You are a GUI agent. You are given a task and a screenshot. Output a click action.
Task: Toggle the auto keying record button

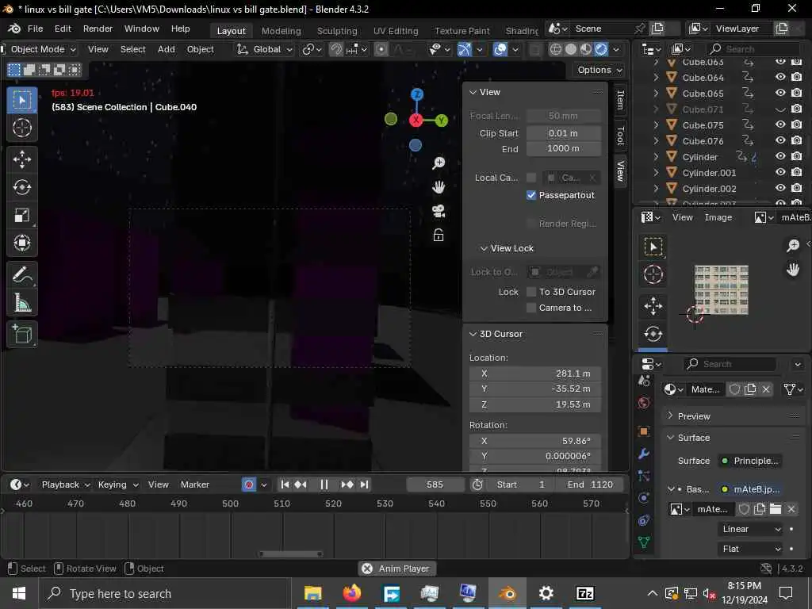point(249,485)
